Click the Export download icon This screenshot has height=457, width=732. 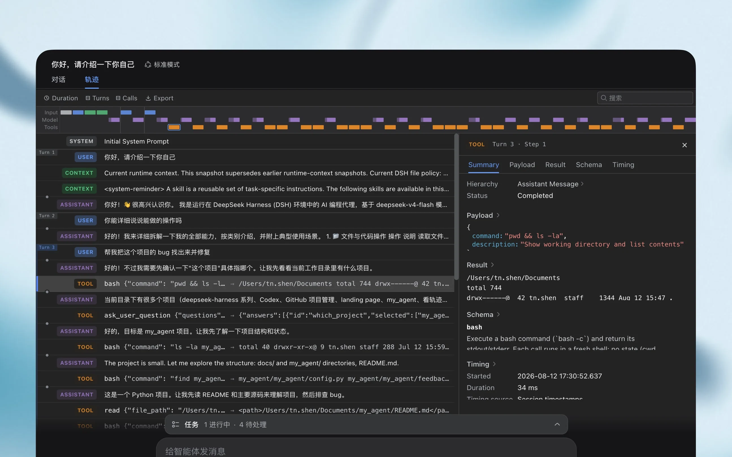click(x=148, y=98)
